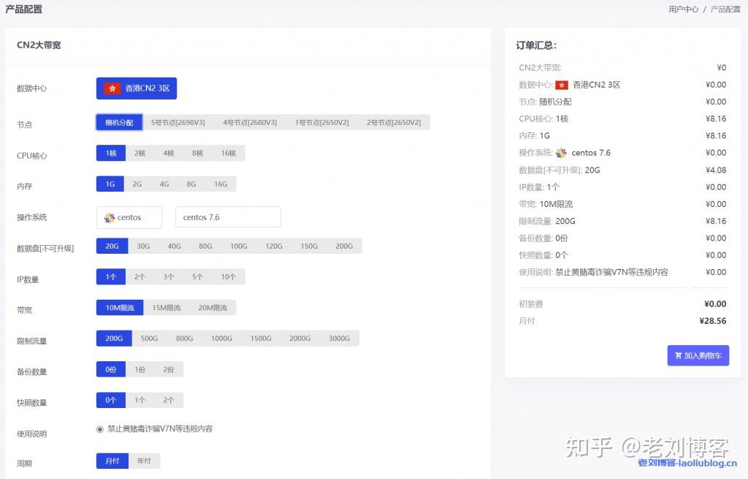
Task: Pick 4G memory
Action: pos(164,184)
